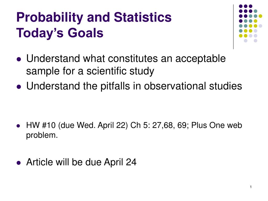Click slide page number 1
Viewport: 268px width, 201px height.
[251, 187]
